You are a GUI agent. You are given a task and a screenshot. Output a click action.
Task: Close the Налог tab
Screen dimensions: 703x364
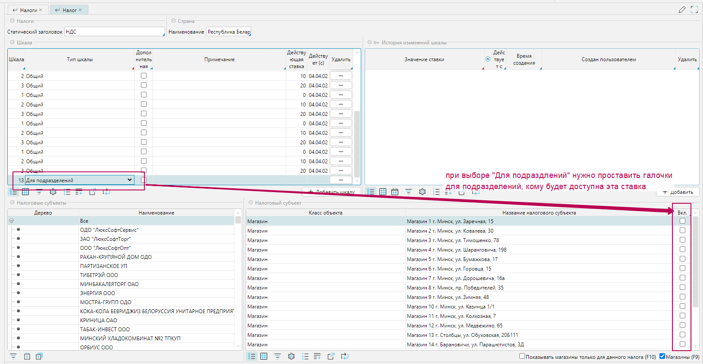(80, 10)
